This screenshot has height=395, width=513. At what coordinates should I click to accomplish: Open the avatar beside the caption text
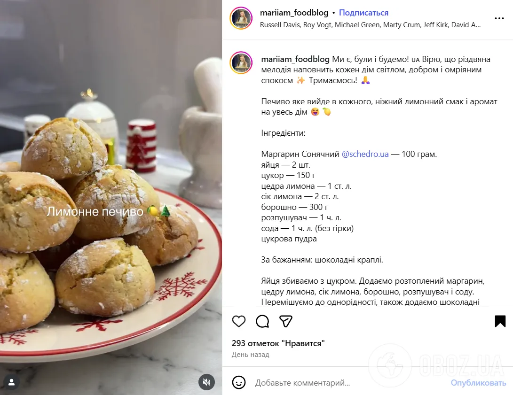(x=241, y=63)
